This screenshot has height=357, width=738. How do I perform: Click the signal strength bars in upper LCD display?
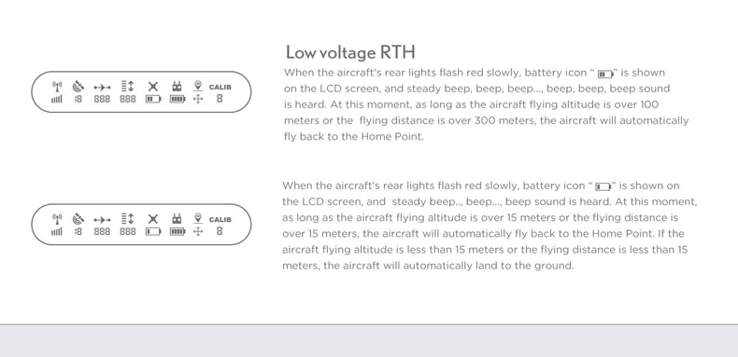[x=56, y=99]
